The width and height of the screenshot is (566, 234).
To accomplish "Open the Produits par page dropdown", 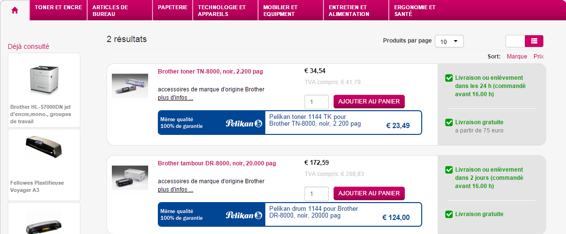I will pyautogui.click(x=449, y=42).
